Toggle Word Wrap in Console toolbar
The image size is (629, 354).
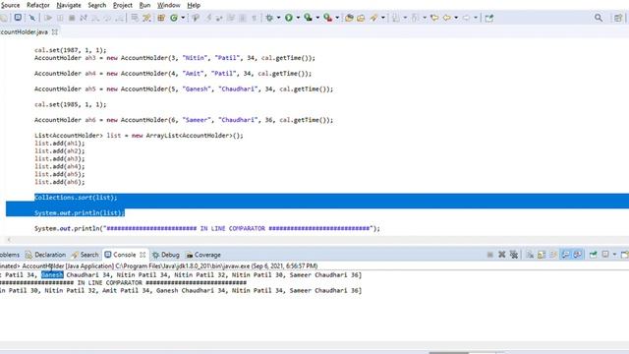click(x=553, y=255)
